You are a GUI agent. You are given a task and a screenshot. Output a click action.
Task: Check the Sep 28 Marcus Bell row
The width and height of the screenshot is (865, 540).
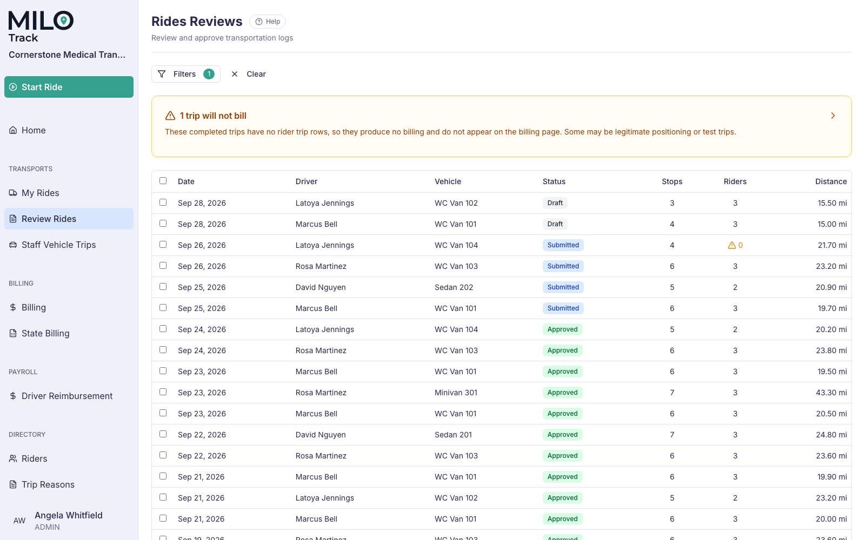pos(163,224)
